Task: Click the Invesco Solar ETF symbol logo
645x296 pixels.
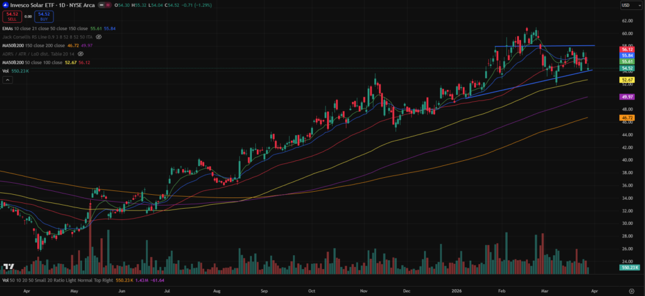Action: (x=5, y=5)
